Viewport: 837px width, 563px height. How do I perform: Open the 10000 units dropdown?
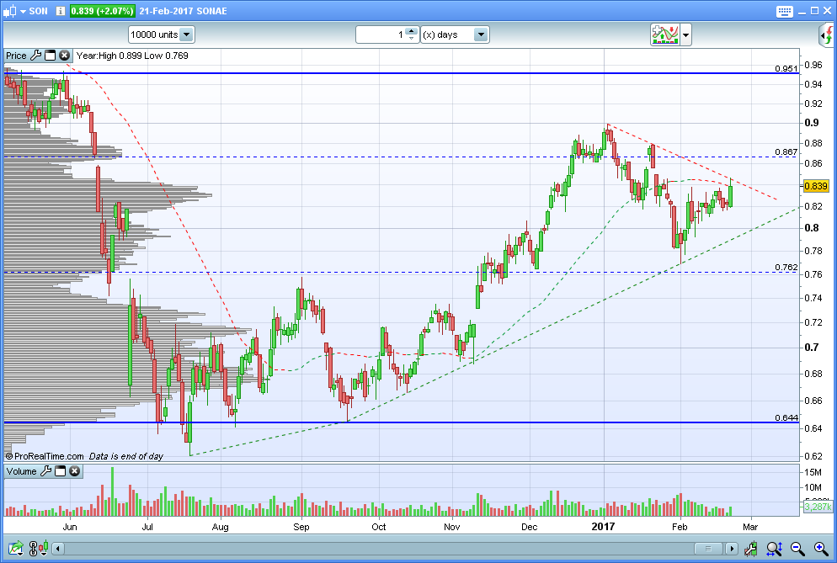(x=161, y=35)
